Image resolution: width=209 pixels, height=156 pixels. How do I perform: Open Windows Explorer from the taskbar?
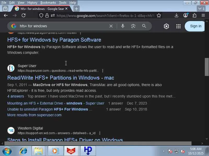point(38,151)
